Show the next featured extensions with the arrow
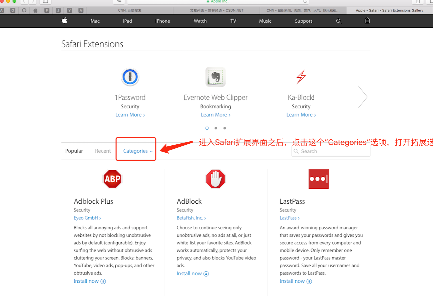 click(363, 97)
